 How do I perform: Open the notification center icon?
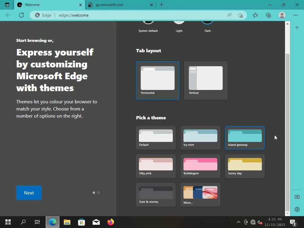(293, 223)
